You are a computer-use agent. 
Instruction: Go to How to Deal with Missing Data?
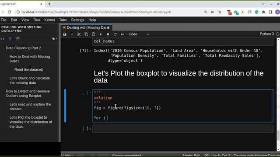(30, 59)
